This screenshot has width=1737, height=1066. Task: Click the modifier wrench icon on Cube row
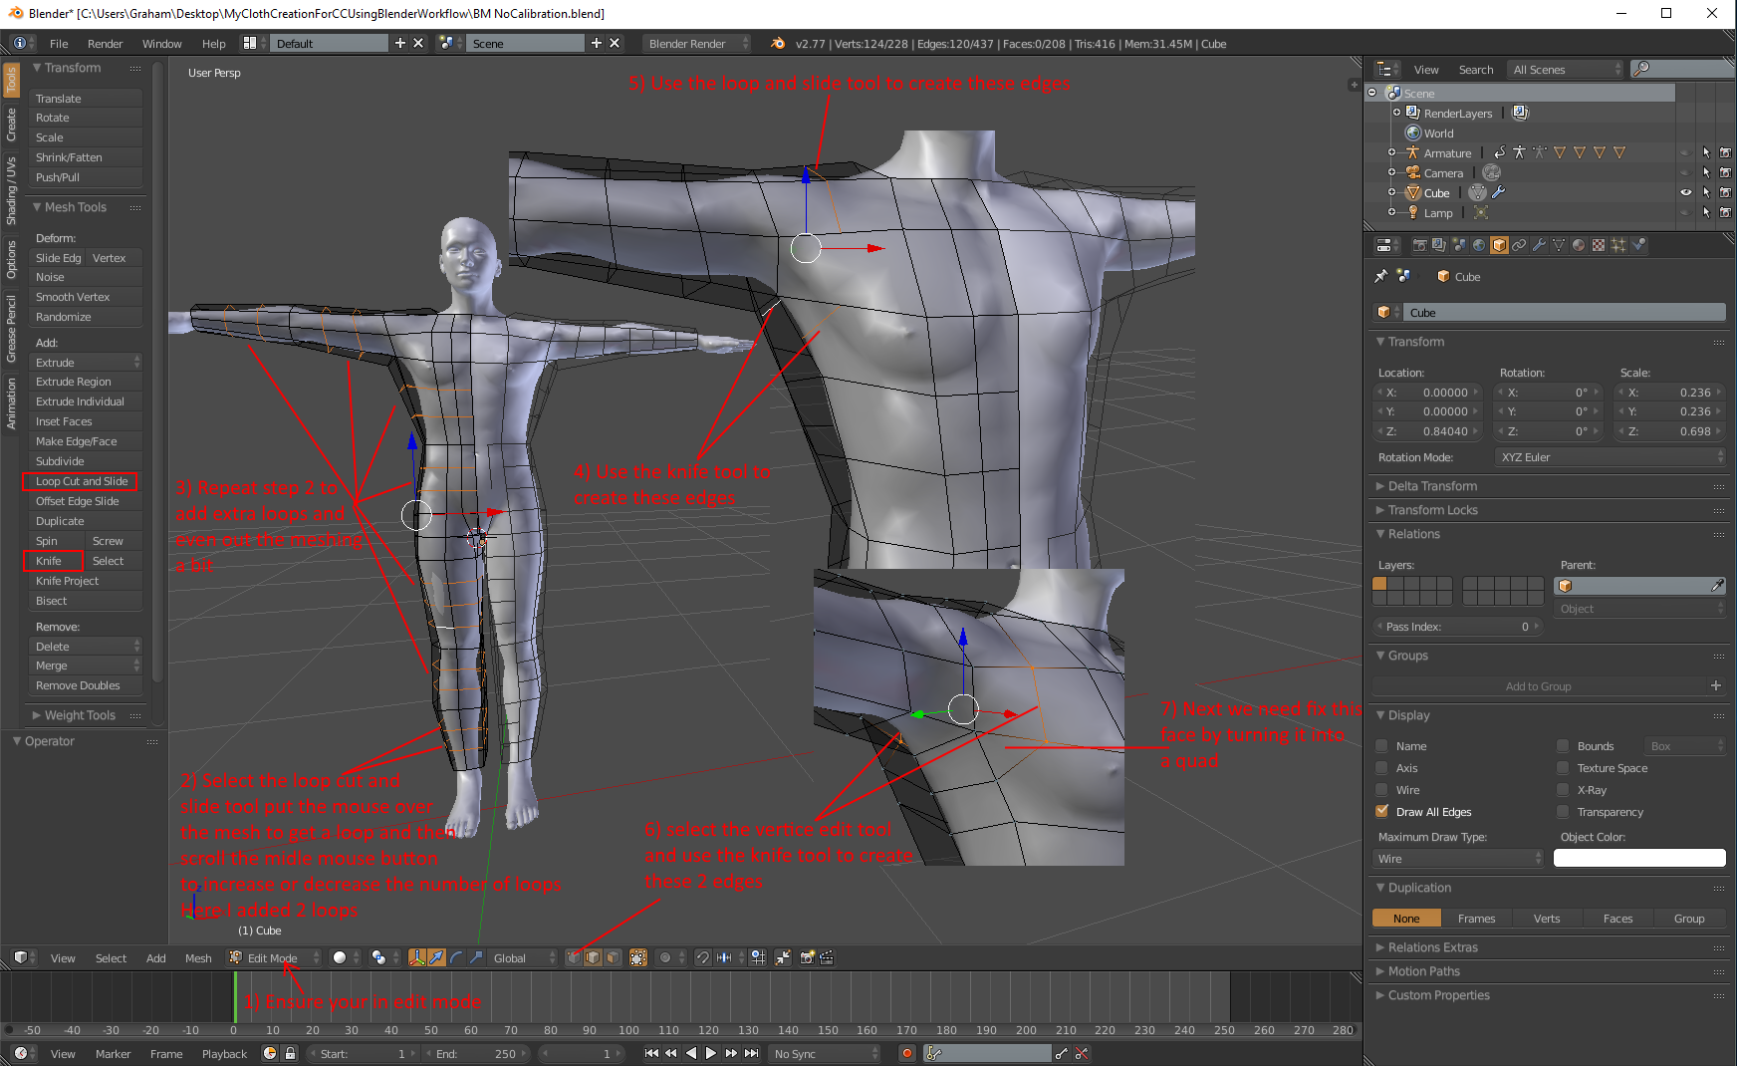coord(1498,192)
